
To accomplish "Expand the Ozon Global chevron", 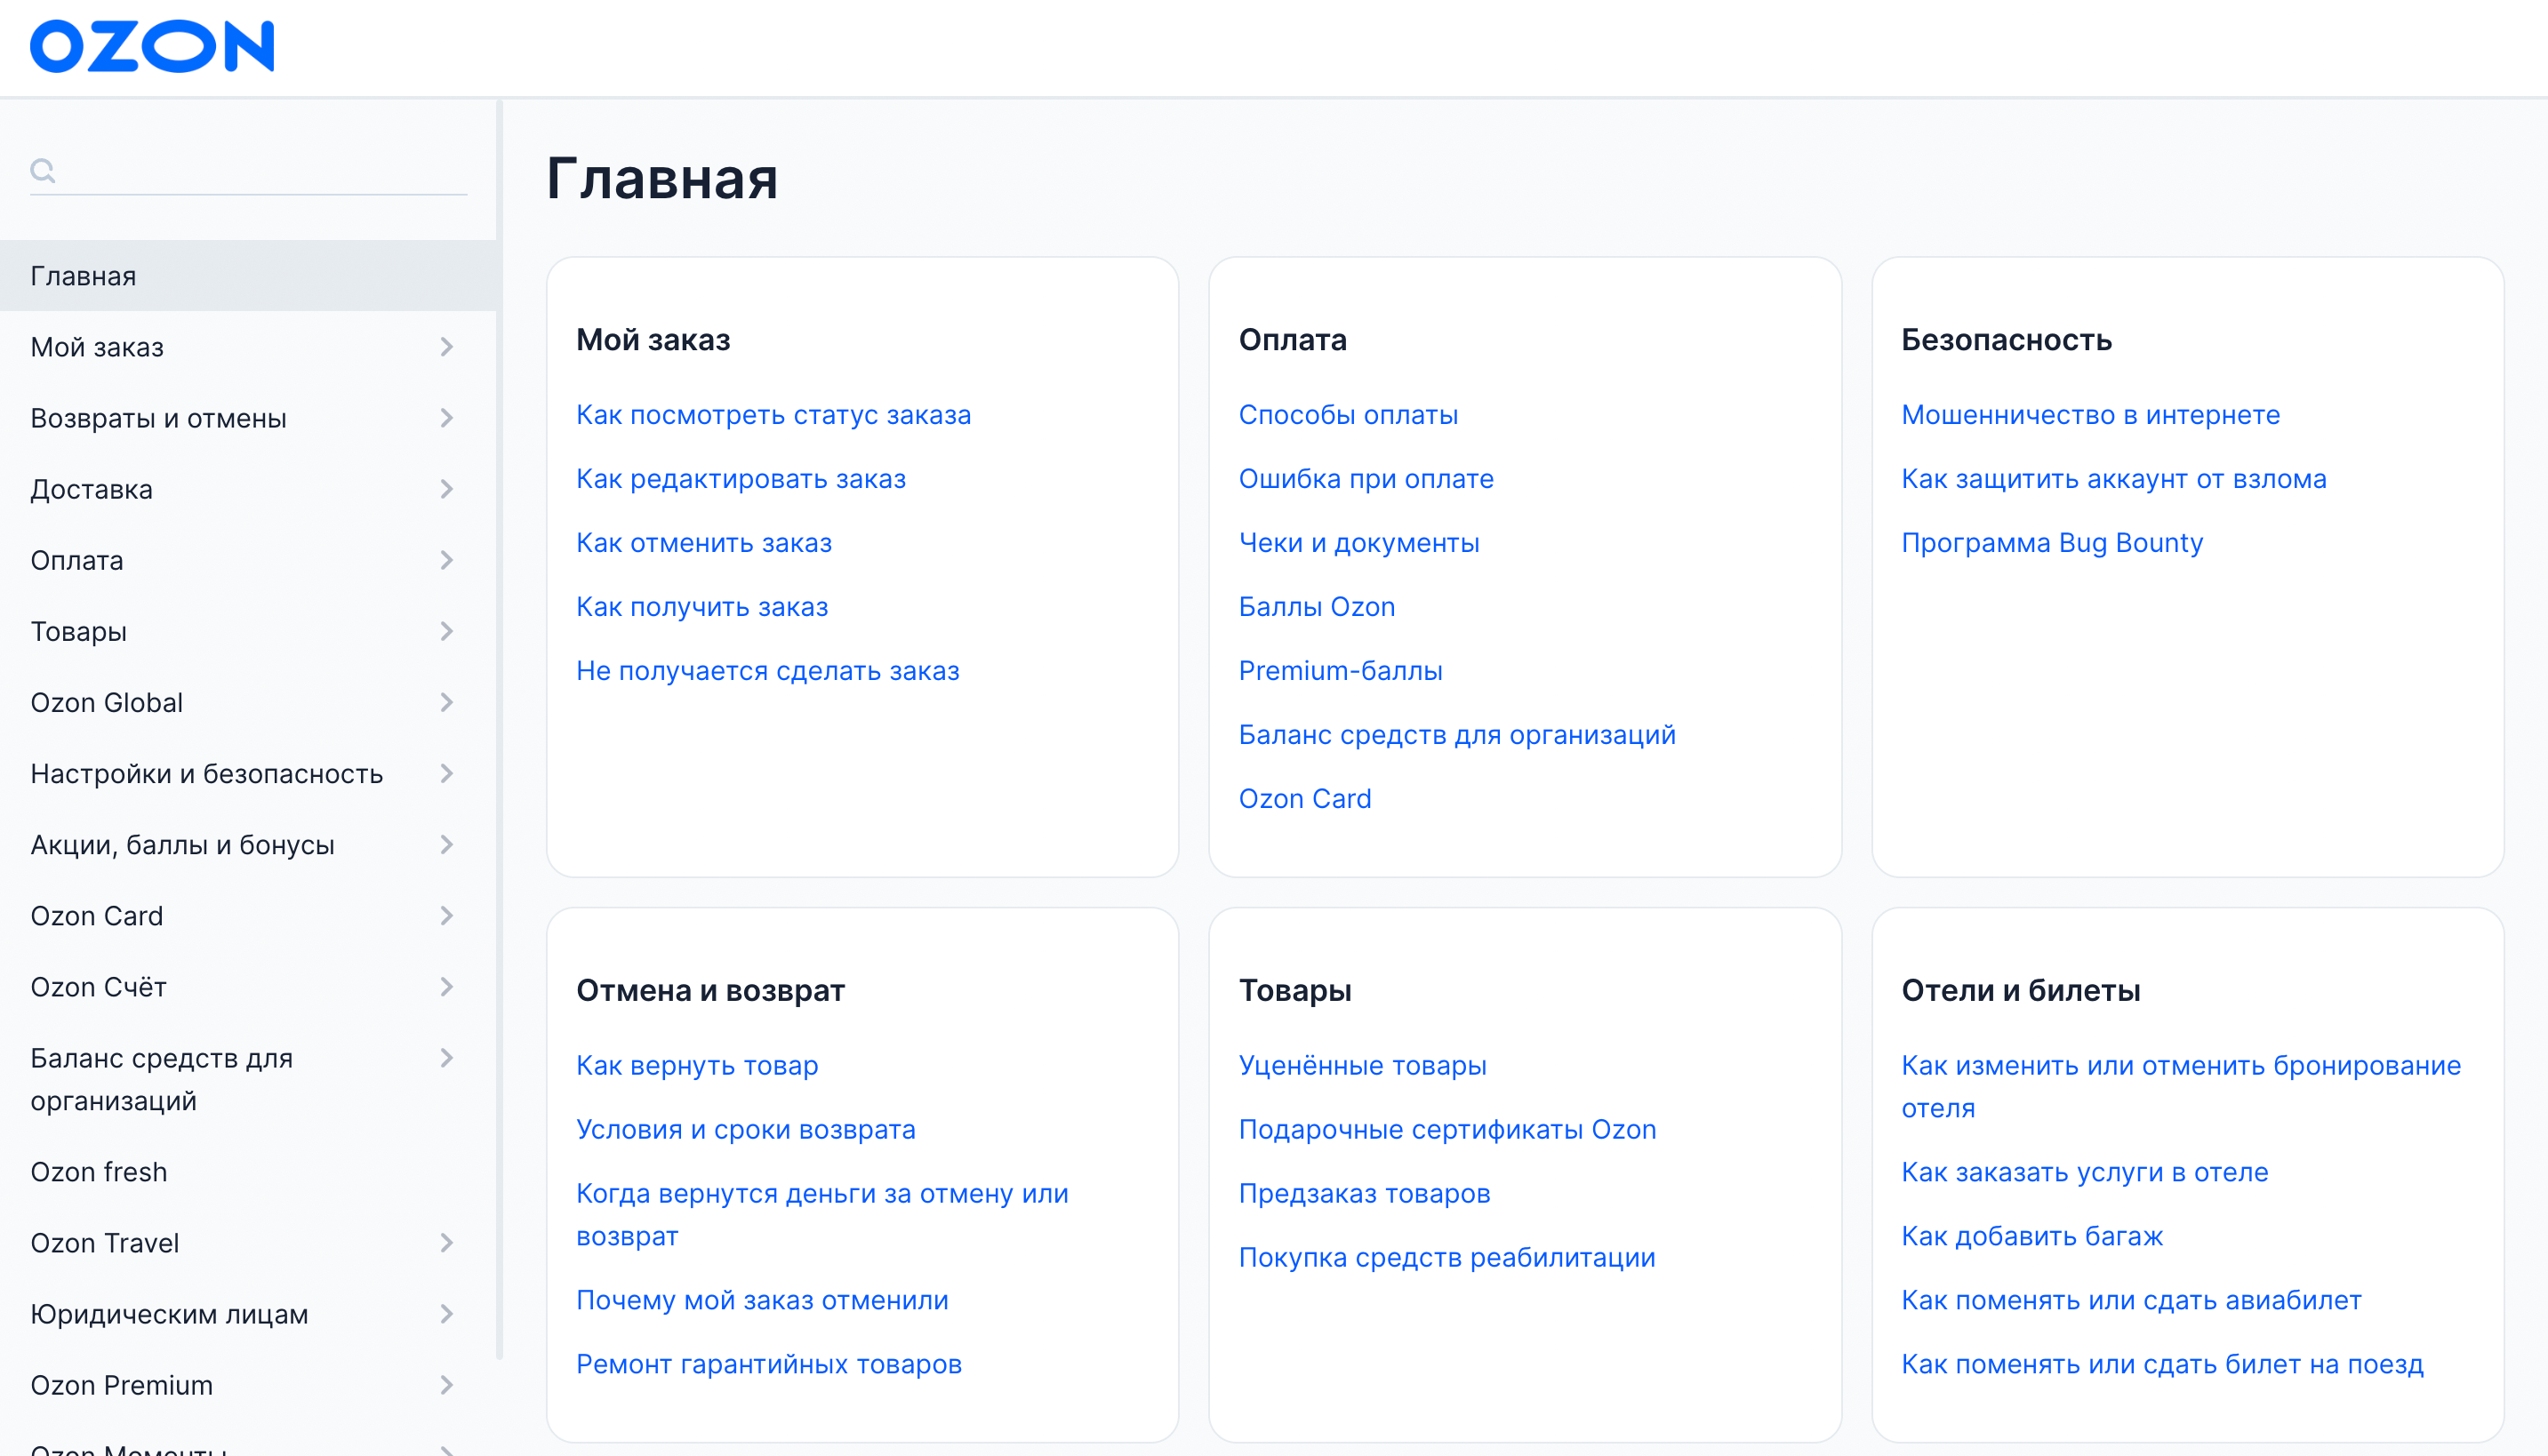I will pos(447,703).
